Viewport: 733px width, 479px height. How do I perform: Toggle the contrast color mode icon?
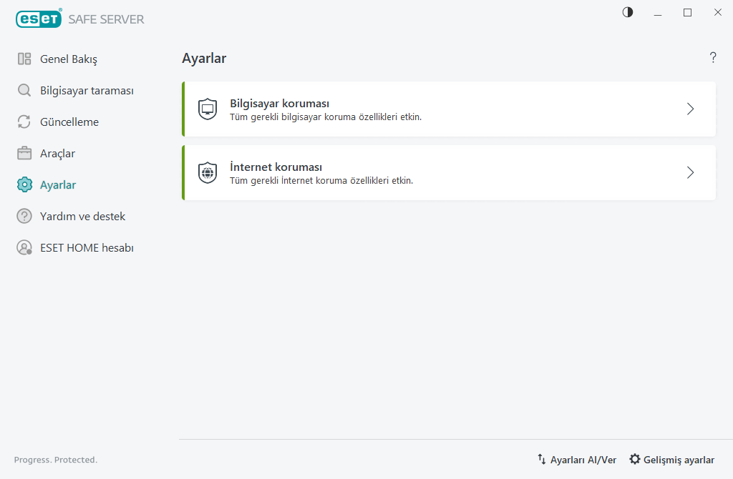click(x=628, y=12)
